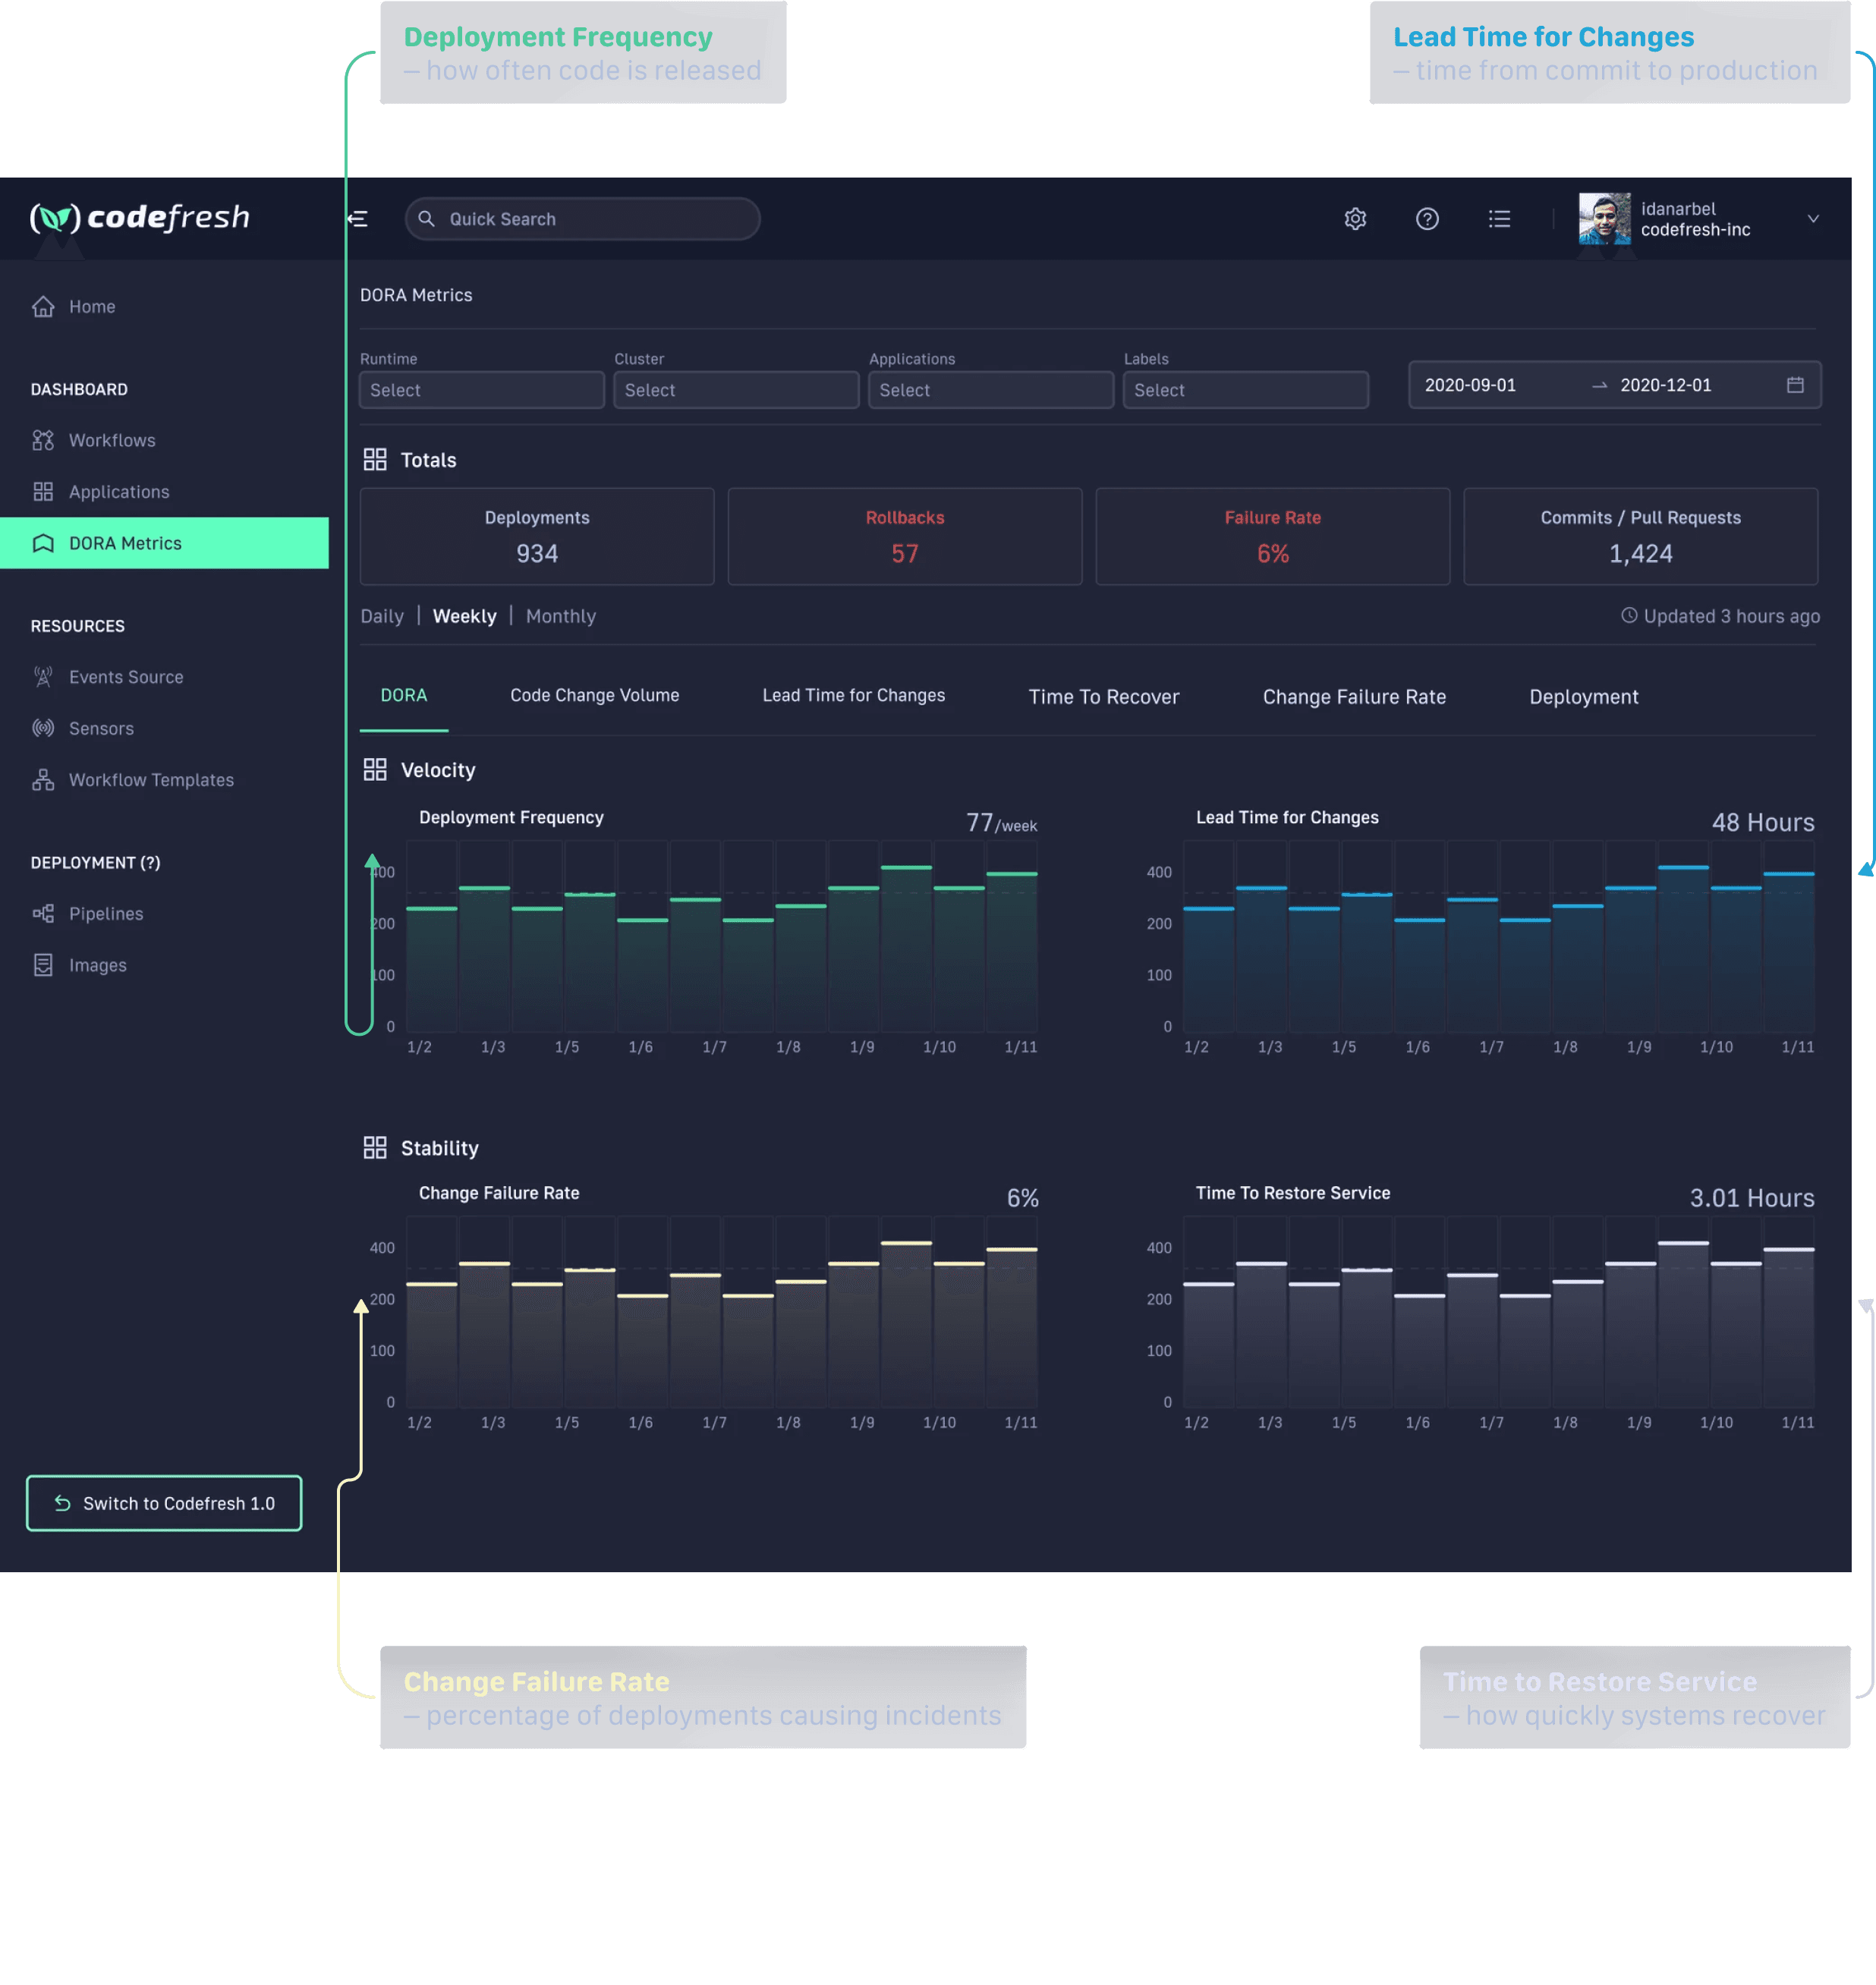Open the Time To Recover tab
The image size is (1876, 1985).
[x=1103, y=697]
